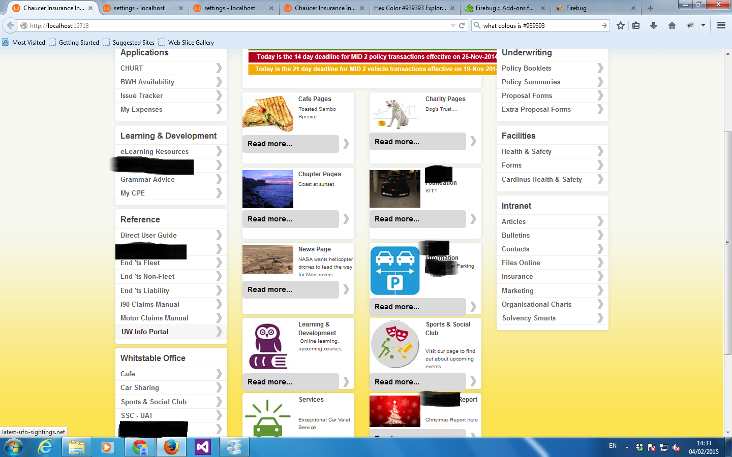Click the volume icon in system tray
The image size is (732, 457).
(x=676, y=447)
